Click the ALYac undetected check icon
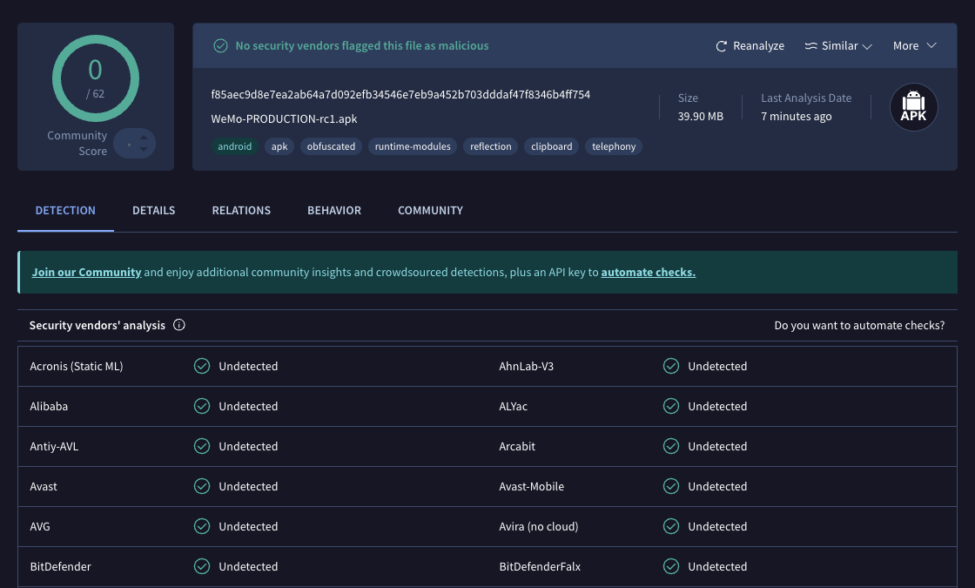This screenshot has height=588, width=975. click(671, 406)
